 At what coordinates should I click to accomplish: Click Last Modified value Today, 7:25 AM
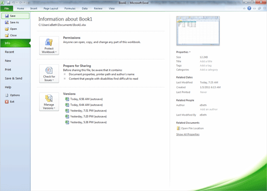[209, 83]
